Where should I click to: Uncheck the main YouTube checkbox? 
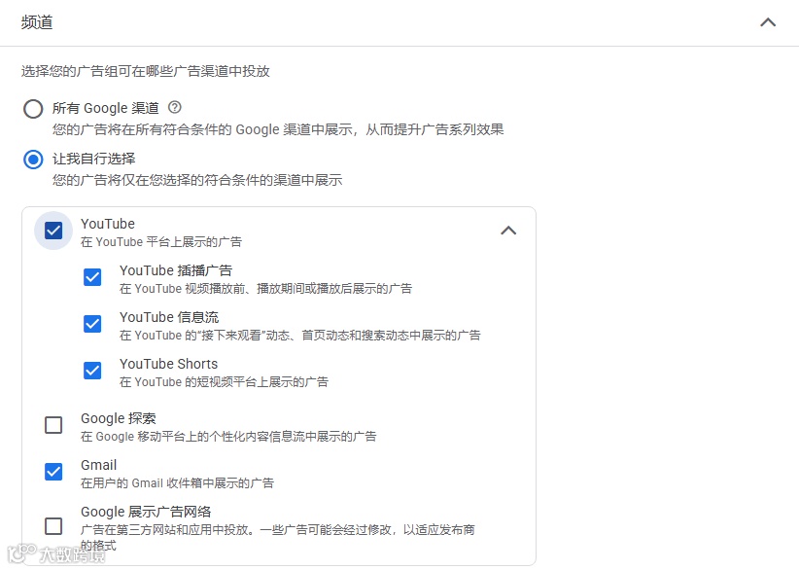pyautogui.click(x=53, y=231)
